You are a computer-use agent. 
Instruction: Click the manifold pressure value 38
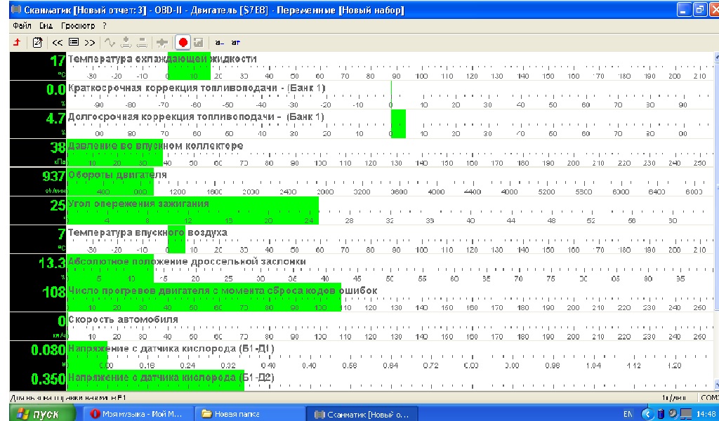[x=58, y=147]
